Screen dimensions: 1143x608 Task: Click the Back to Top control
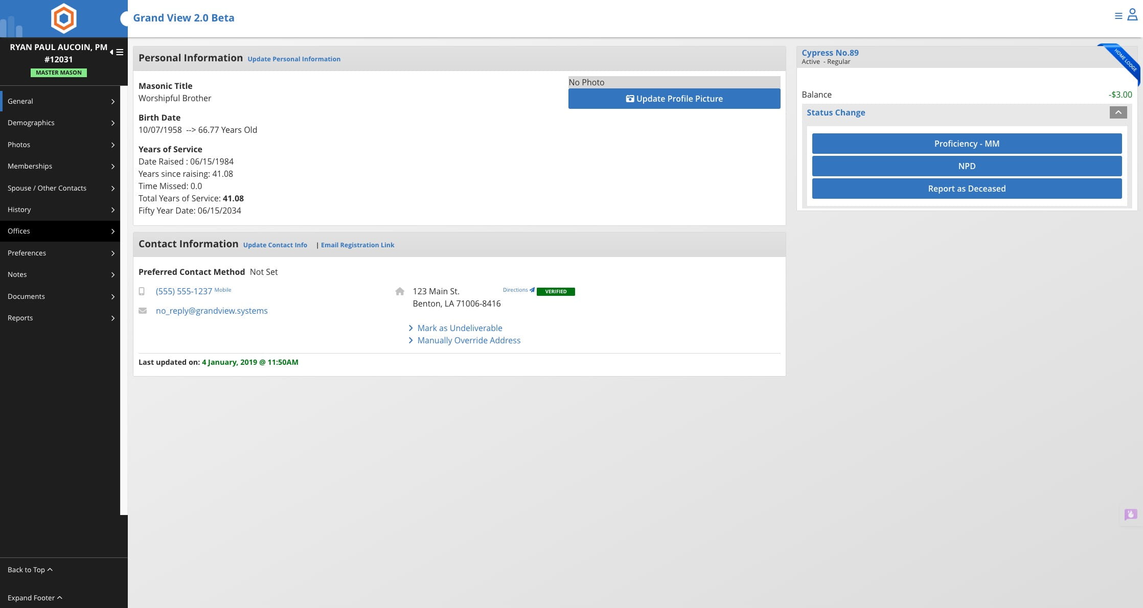30,570
